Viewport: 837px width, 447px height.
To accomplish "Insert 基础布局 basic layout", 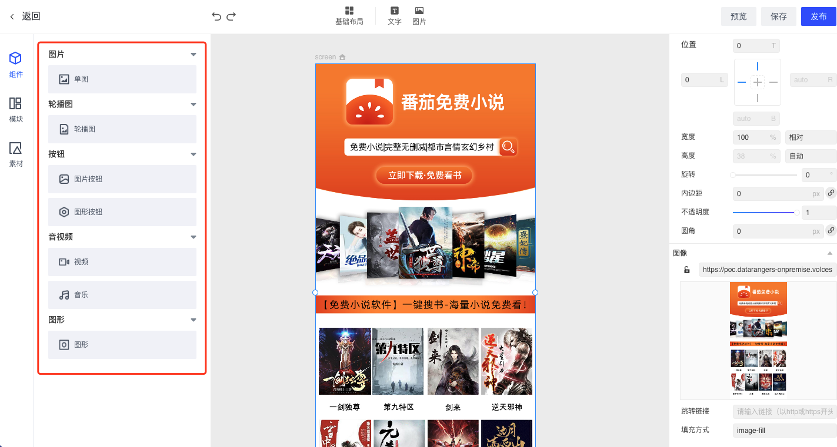I will click(x=349, y=16).
